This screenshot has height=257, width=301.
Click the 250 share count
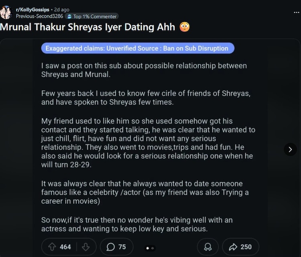246,247
